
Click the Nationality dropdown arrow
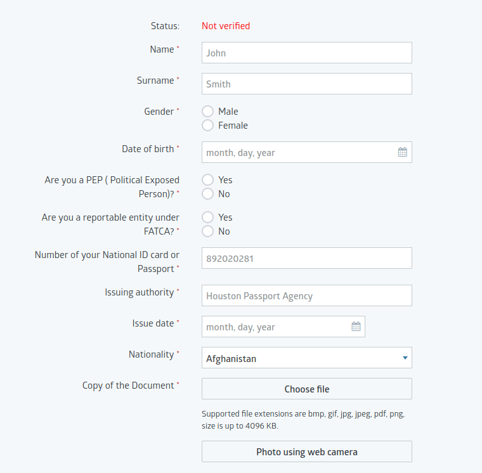click(405, 358)
